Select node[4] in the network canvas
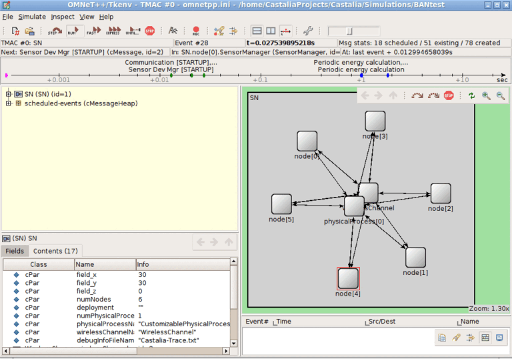 click(348, 278)
